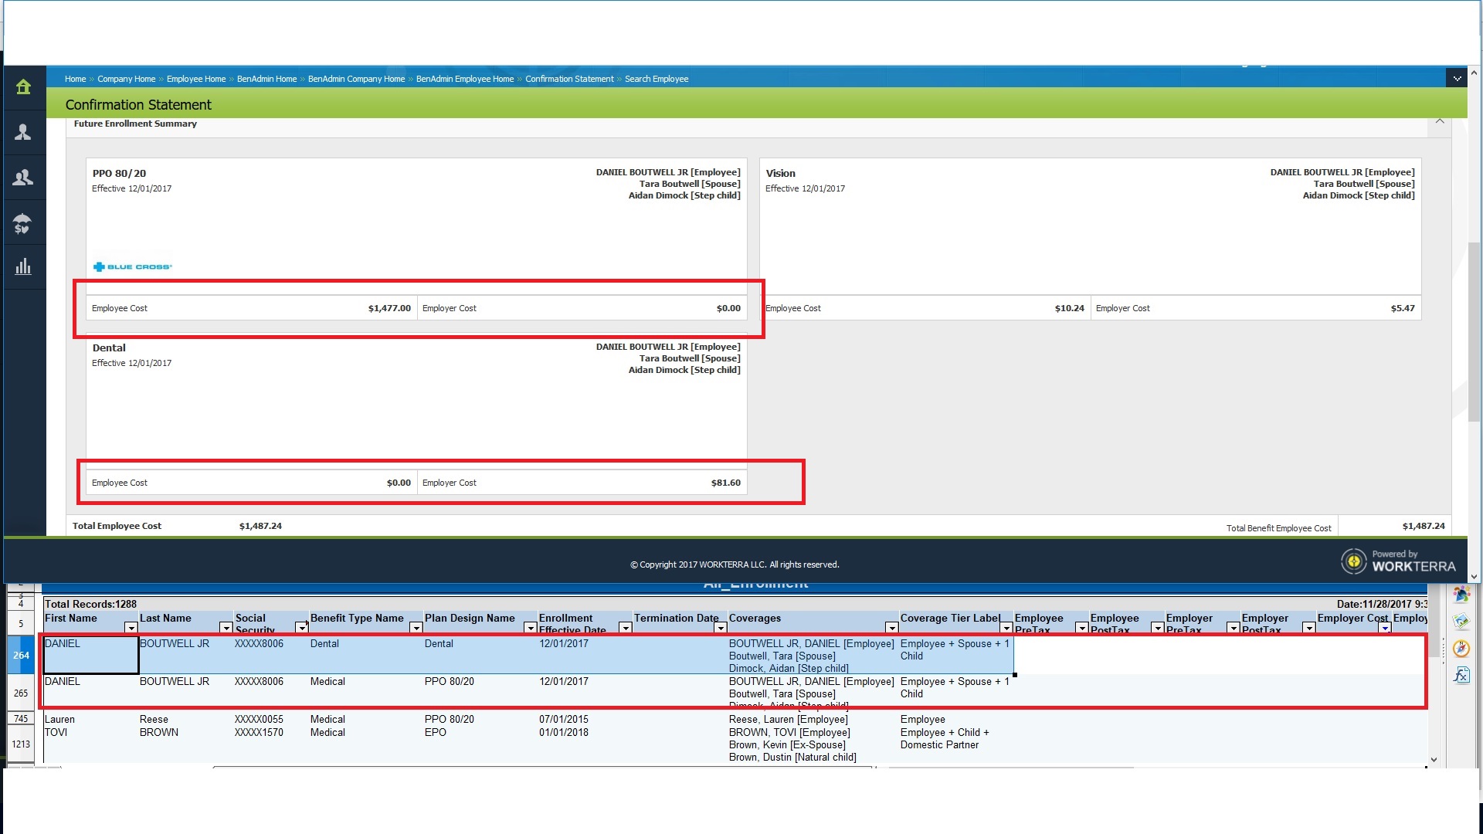Image resolution: width=1483 pixels, height=834 pixels.
Task: Click the compass navigation icon in right pane
Action: tap(1461, 649)
